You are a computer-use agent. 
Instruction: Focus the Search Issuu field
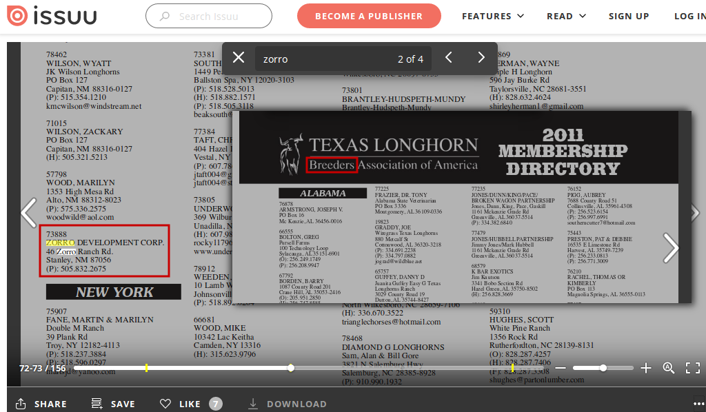(208, 17)
